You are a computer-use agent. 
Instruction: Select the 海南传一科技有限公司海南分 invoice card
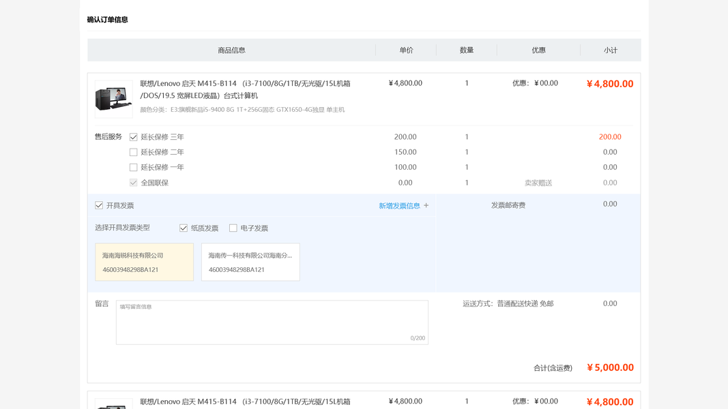(x=250, y=262)
